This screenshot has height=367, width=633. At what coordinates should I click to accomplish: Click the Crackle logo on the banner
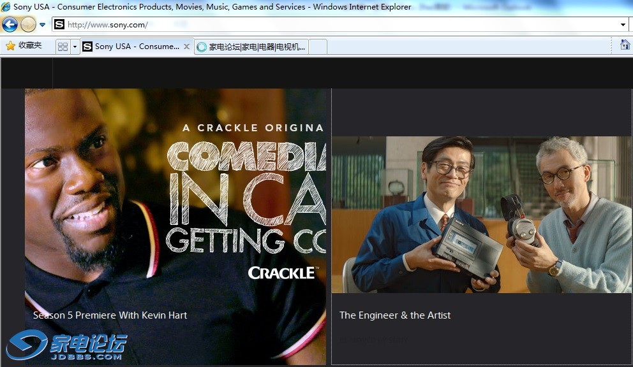(x=282, y=273)
